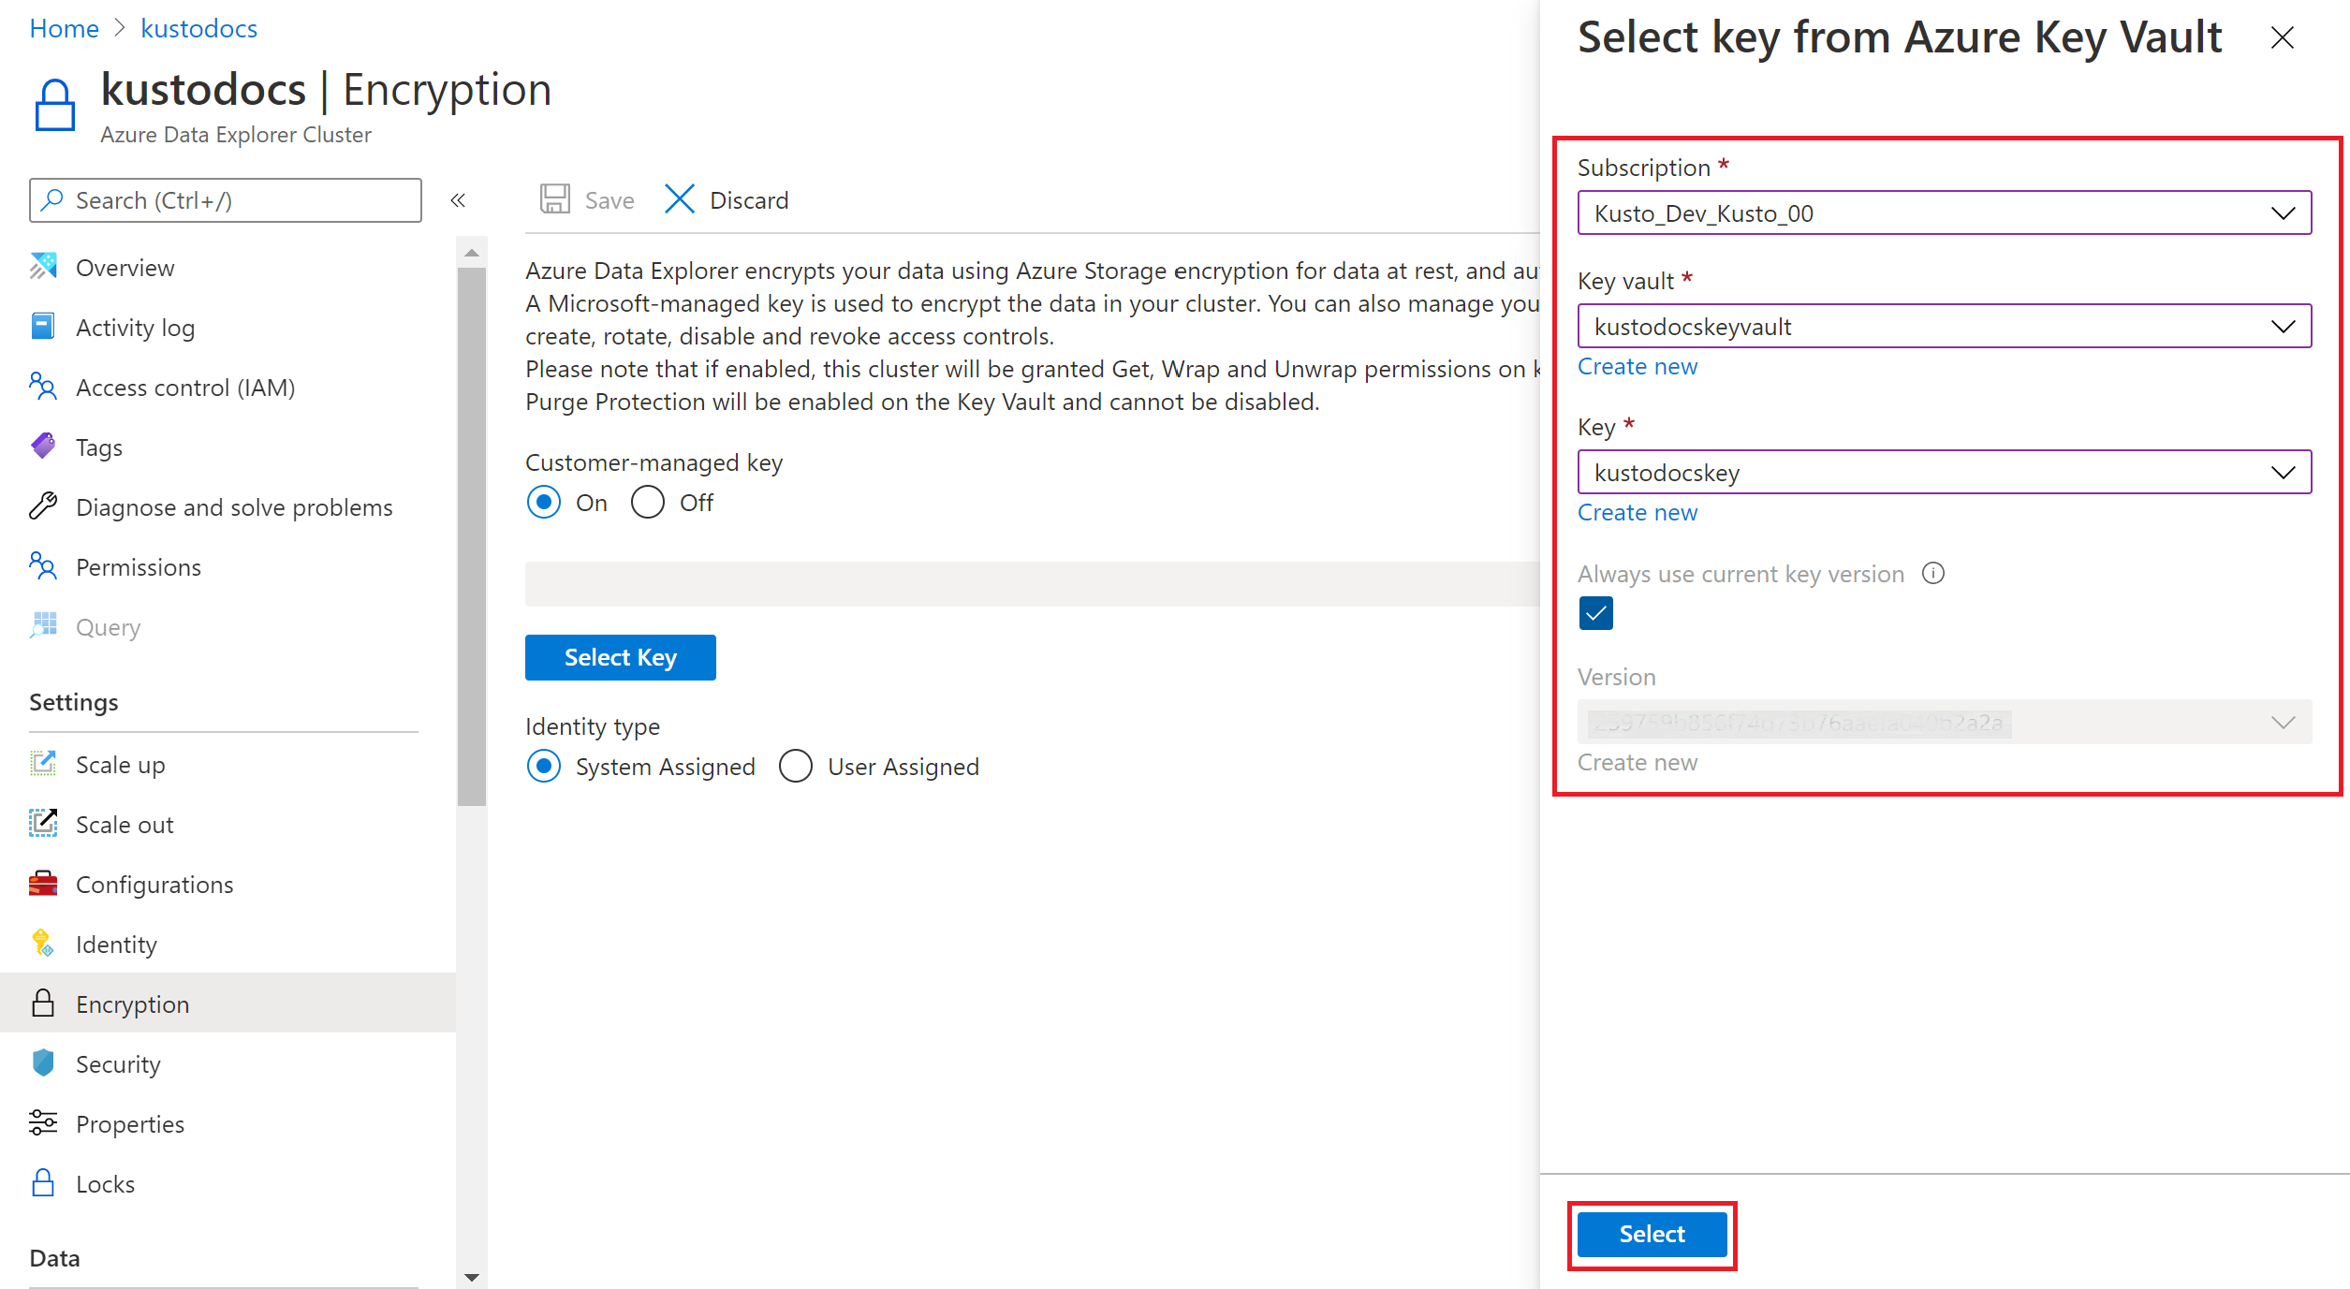
Task: Click Create new link under Key vault
Action: [x=1638, y=367]
